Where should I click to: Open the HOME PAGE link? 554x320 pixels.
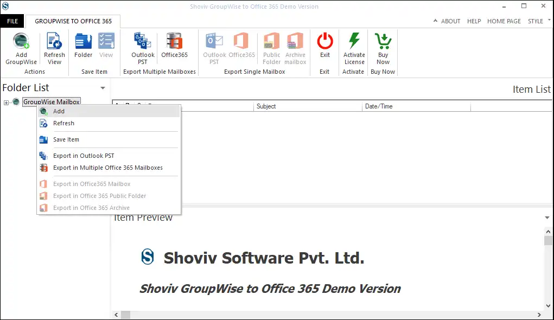point(504,21)
